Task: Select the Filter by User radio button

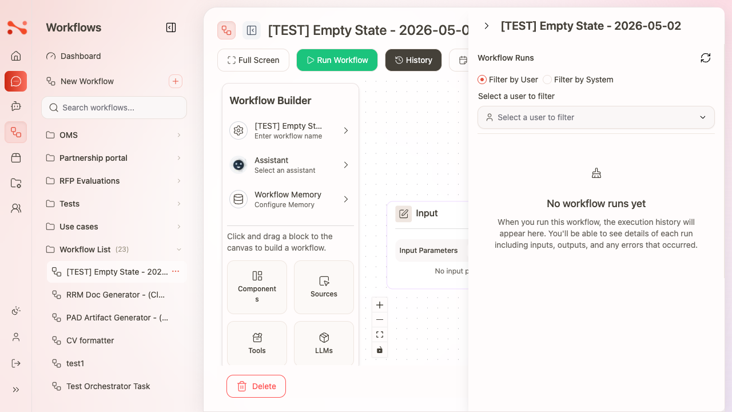Action: coord(482,80)
